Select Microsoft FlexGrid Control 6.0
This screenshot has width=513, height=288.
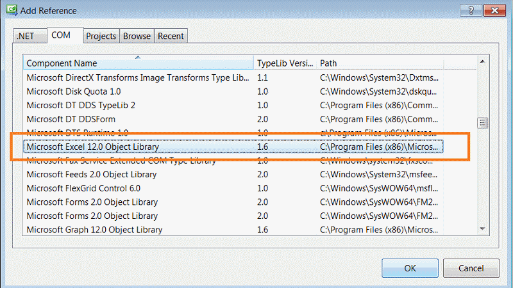click(x=233, y=188)
